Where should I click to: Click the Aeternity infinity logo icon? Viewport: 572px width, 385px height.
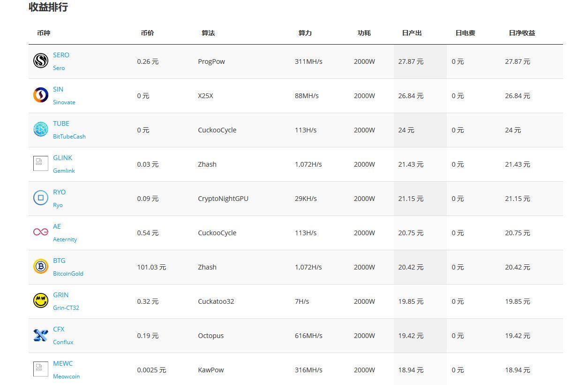point(41,232)
